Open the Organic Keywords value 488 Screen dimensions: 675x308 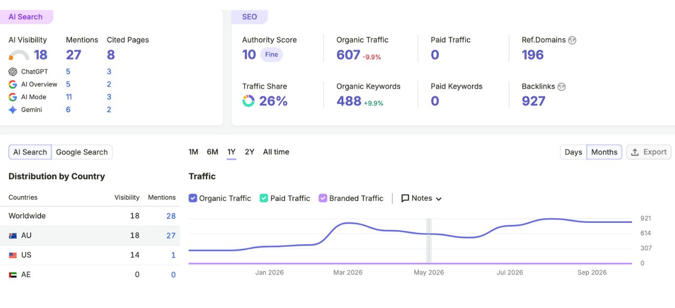349,101
